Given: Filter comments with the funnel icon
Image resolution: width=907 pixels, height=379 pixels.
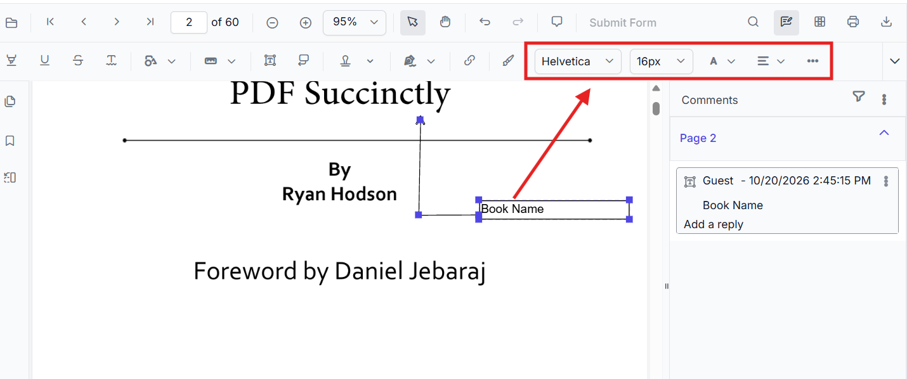Looking at the screenshot, I should tap(858, 97).
